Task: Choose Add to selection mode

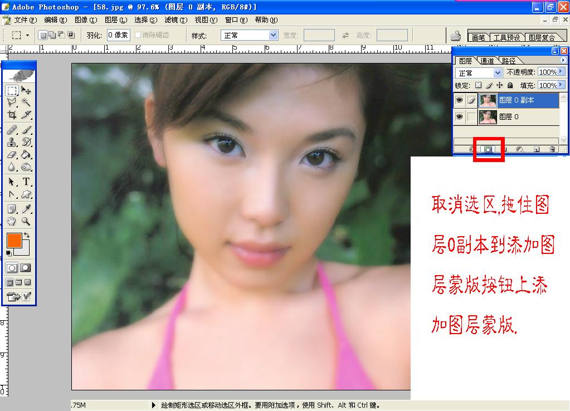Action: pos(52,35)
